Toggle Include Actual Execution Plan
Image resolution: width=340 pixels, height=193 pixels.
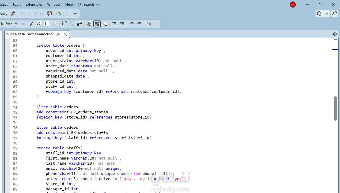click(64, 24)
